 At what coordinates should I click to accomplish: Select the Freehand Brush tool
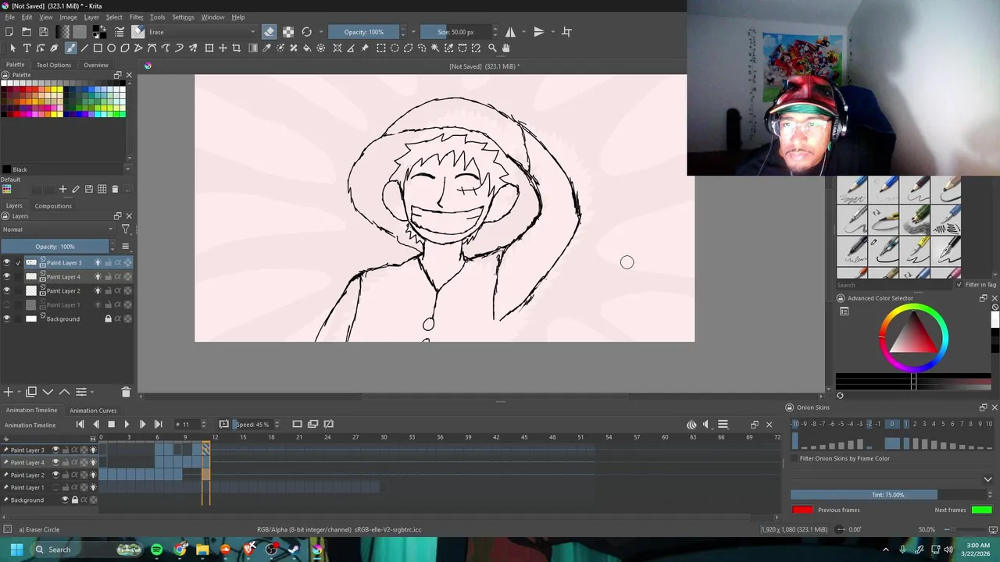click(70, 48)
